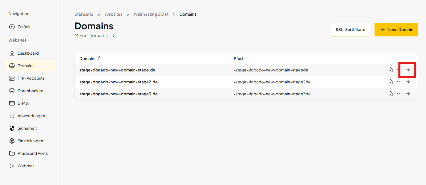Screen dimensions: 426x185
Task: Open the options menu for stage-dogado-new-domain-stage2.de
Action: click(x=399, y=82)
